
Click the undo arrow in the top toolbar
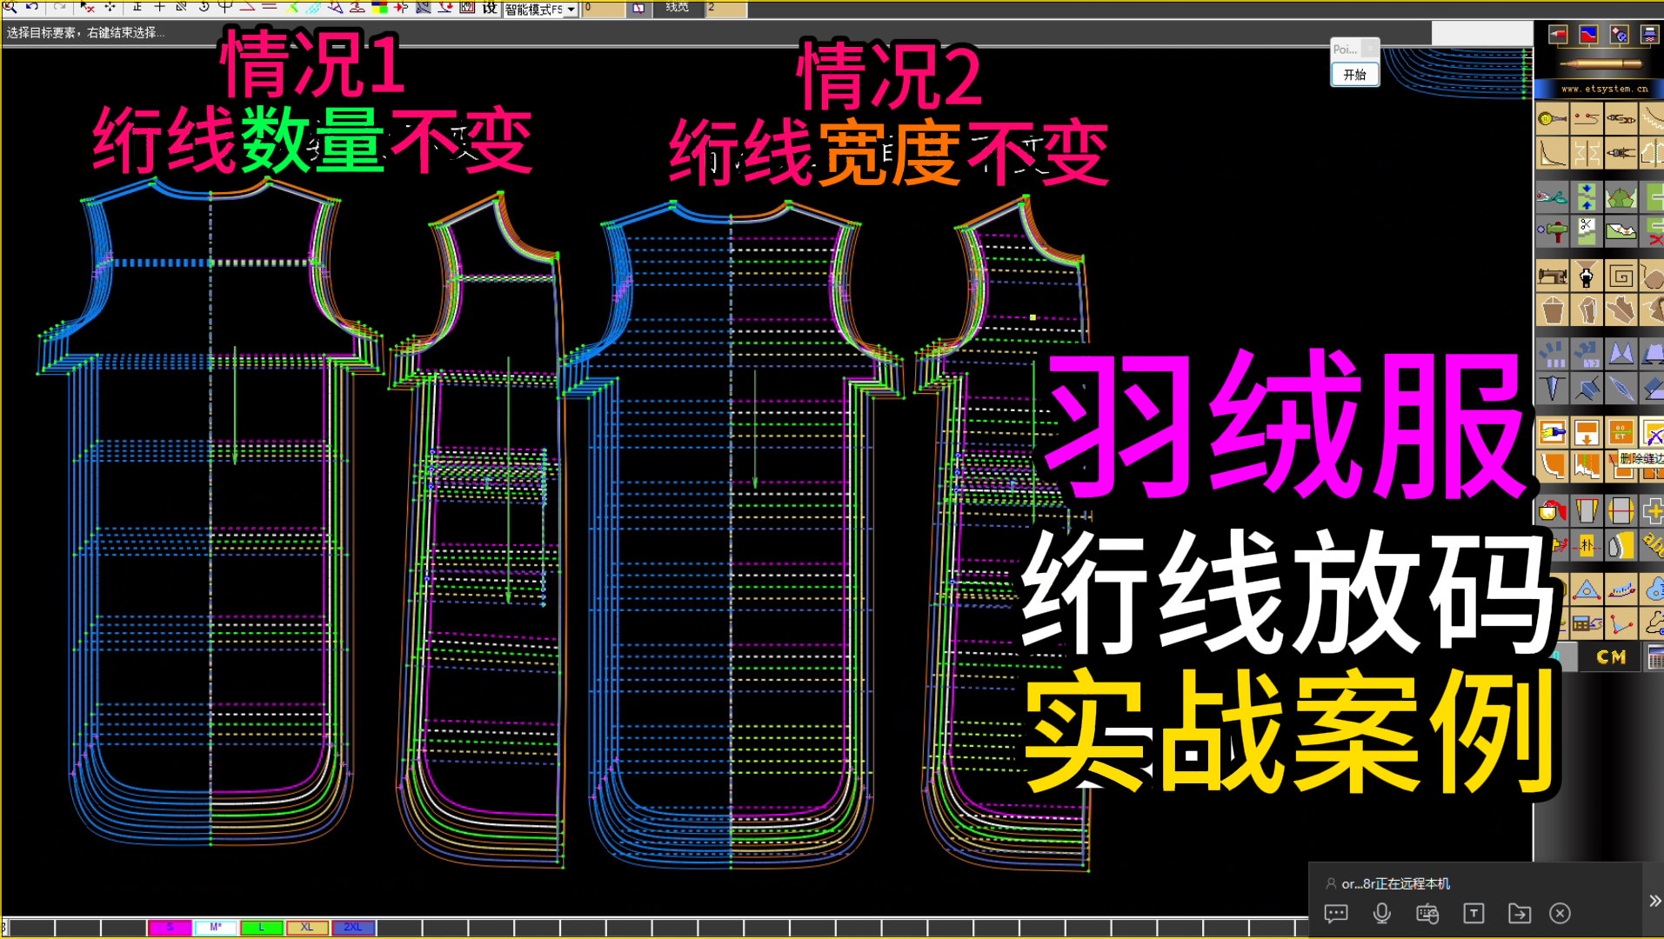coord(30,9)
